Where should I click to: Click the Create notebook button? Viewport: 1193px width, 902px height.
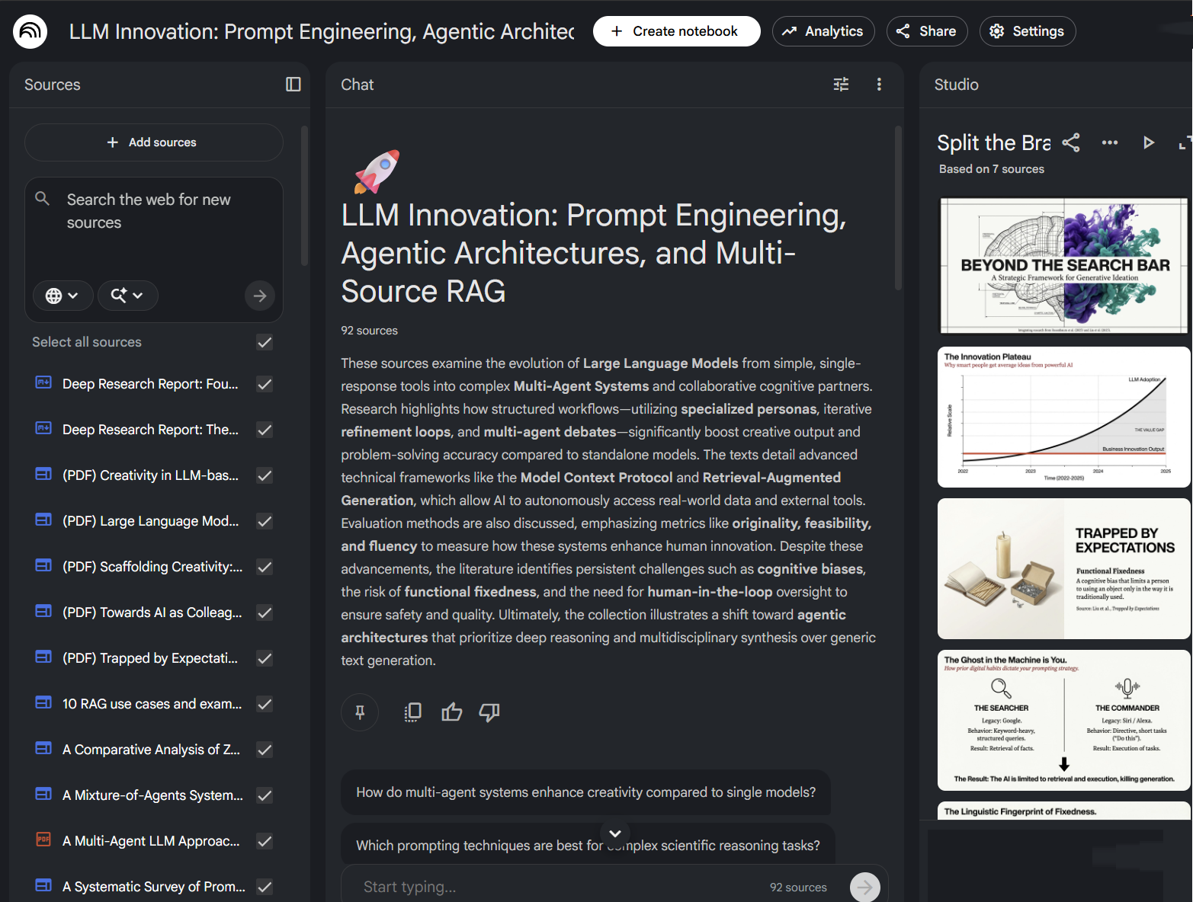676,31
